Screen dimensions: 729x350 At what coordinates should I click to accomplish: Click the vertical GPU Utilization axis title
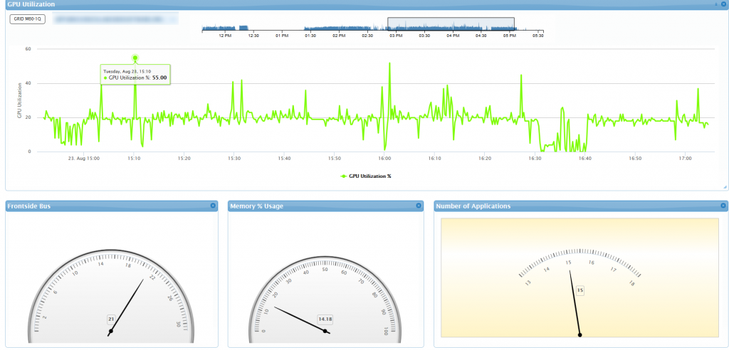(19, 100)
